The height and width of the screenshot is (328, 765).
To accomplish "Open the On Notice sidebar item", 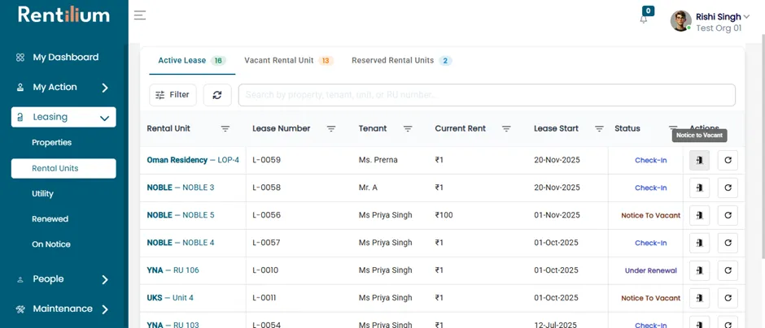I will [51, 244].
